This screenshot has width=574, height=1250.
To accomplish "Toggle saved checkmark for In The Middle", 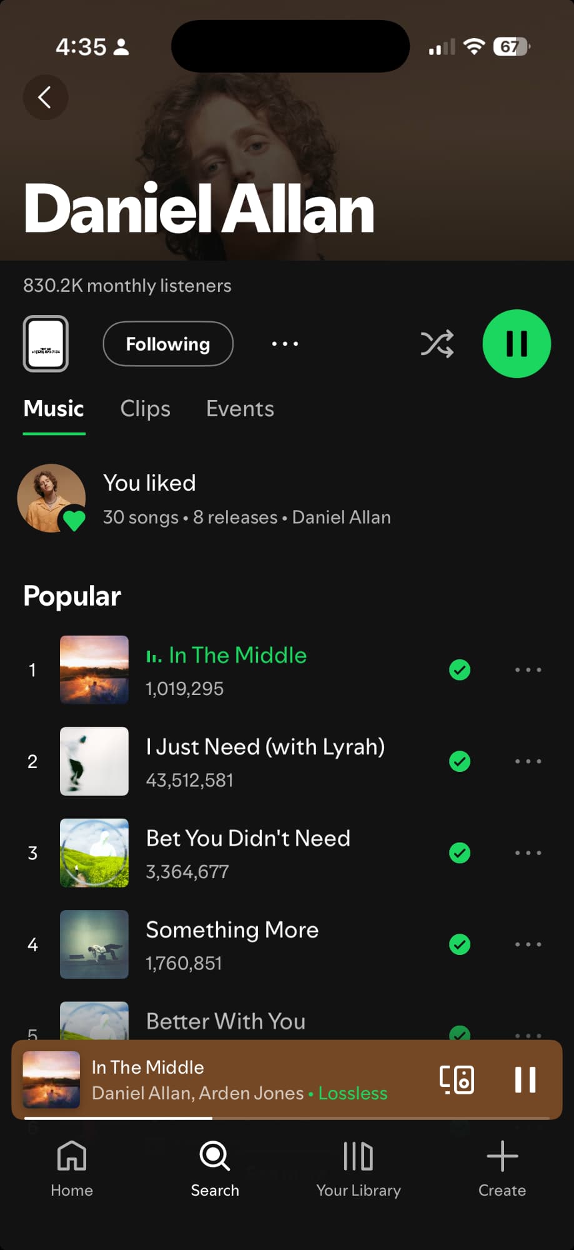I will point(460,670).
